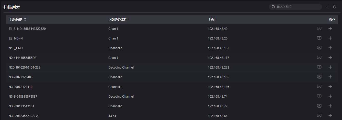Add device E2_NDI-N with its plus icon

click(330, 38)
